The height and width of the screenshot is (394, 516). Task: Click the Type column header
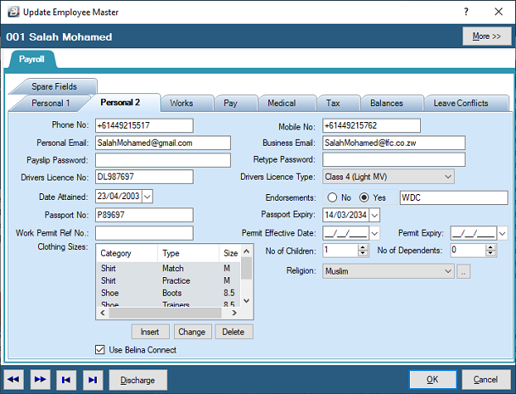click(188, 253)
